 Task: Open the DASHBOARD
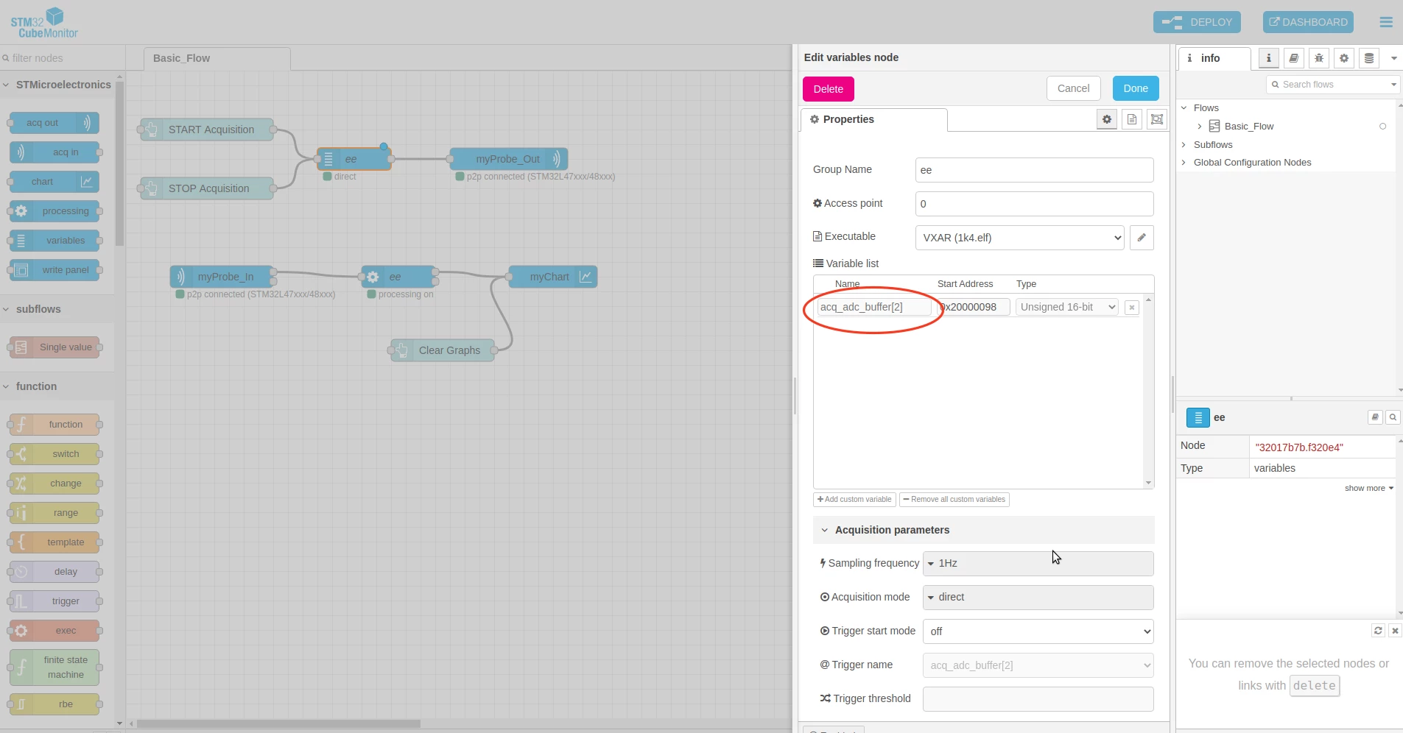[1308, 22]
